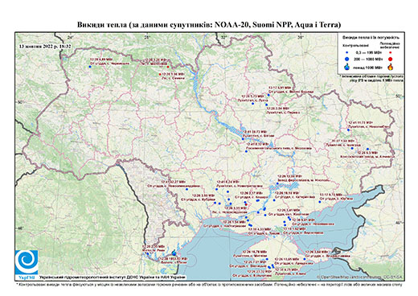Screen dimensions: 418x296
Task: Click the large blue circle in legend
Action: (347, 59)
